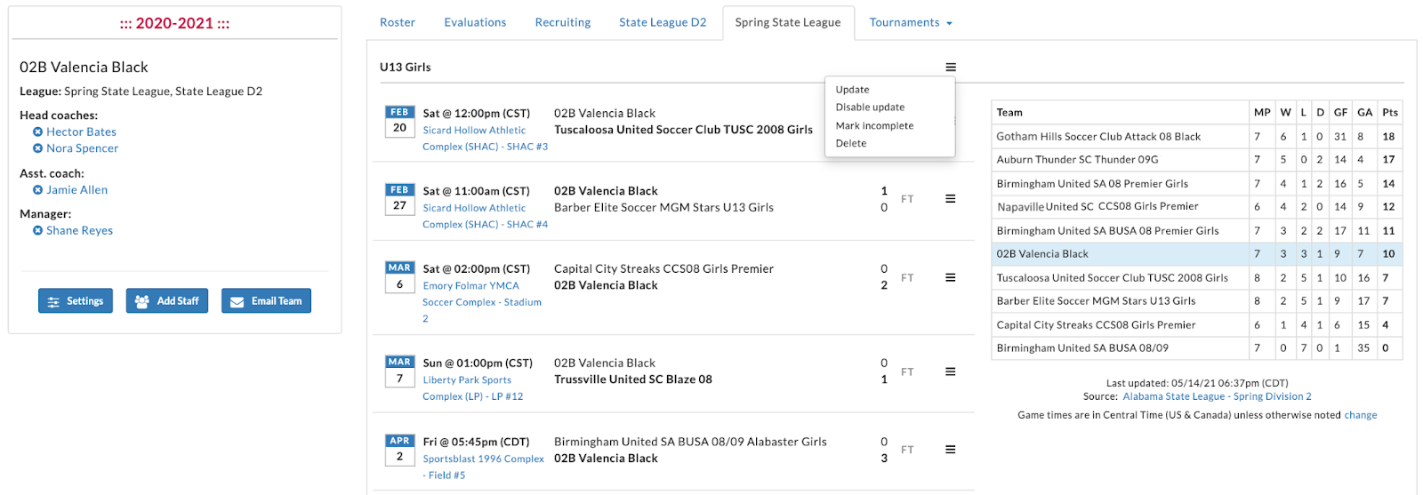This screenshot has width=1423, height=495.
Task: Open Alabama State League Spring Division 2 link
Action: pos(1217,396)
